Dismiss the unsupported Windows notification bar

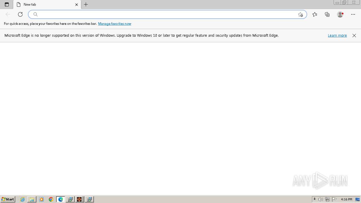point(354,36)
